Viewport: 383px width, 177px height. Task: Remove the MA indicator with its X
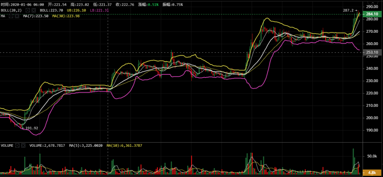coord(17,16)
